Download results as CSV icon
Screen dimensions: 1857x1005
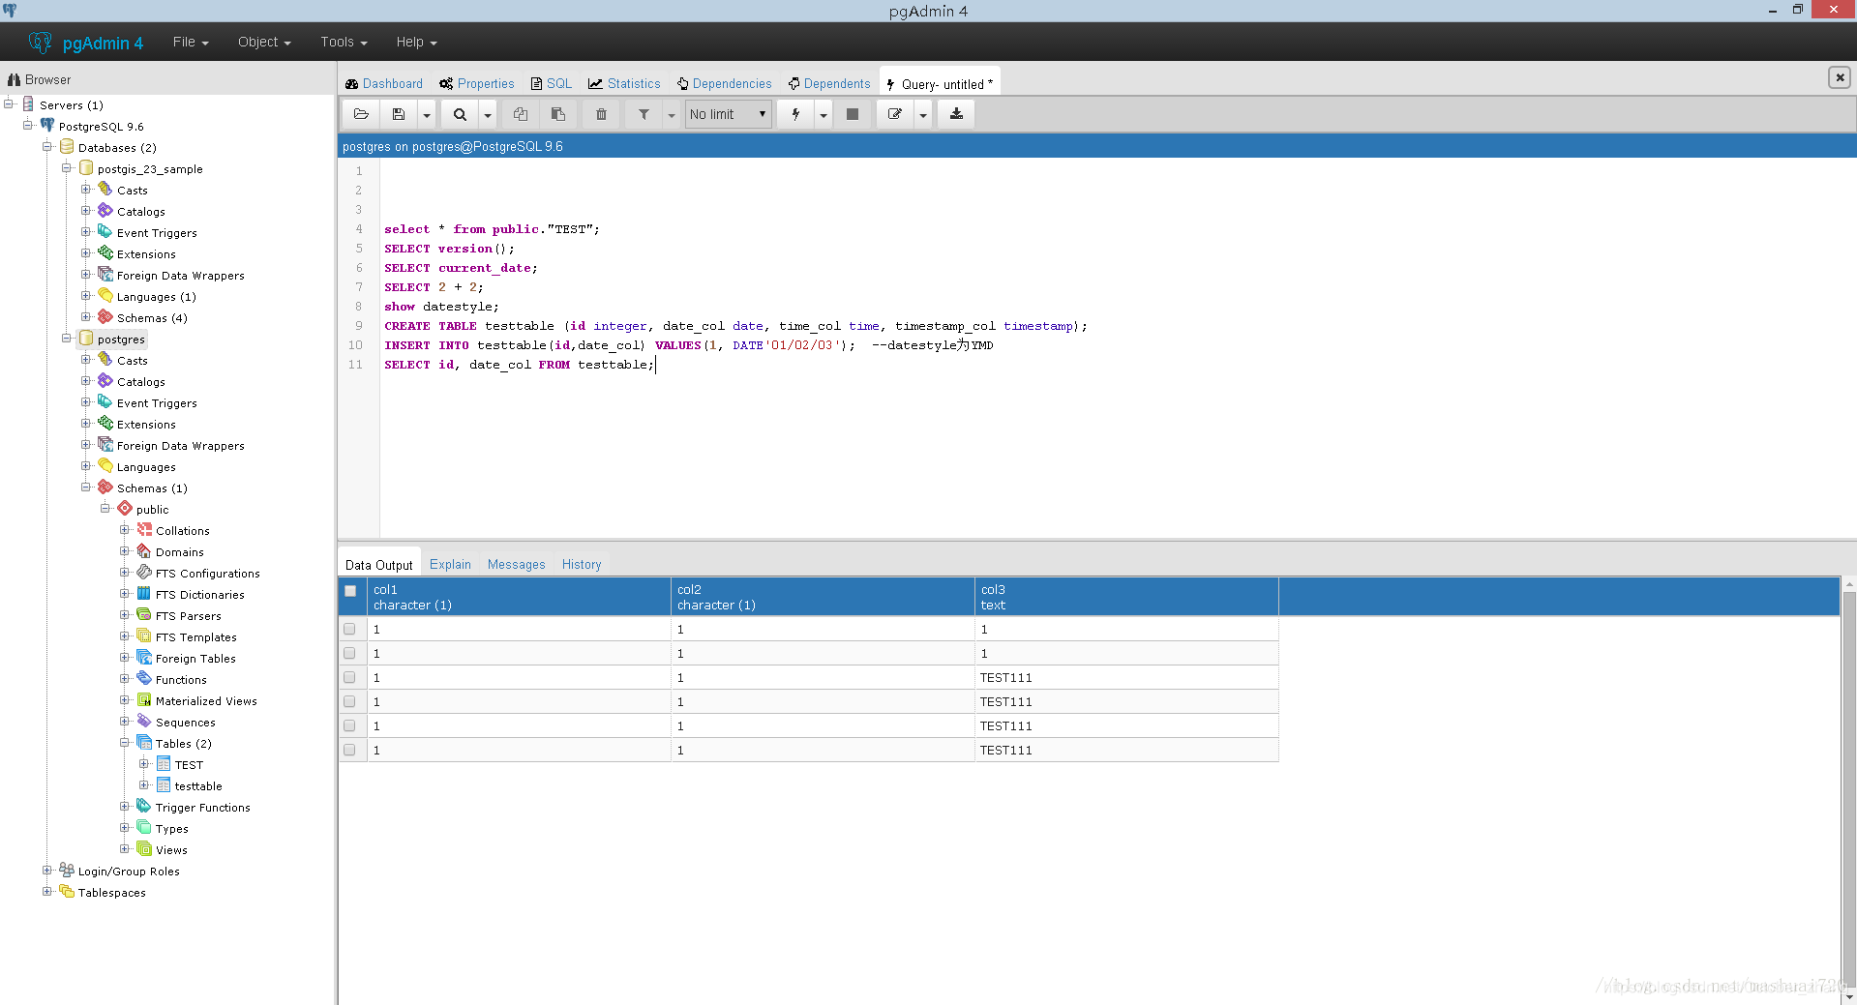pos(956,114)
